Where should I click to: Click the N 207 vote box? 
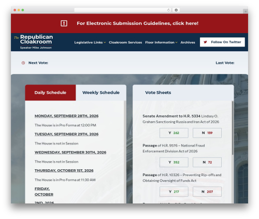click(207, 192)
